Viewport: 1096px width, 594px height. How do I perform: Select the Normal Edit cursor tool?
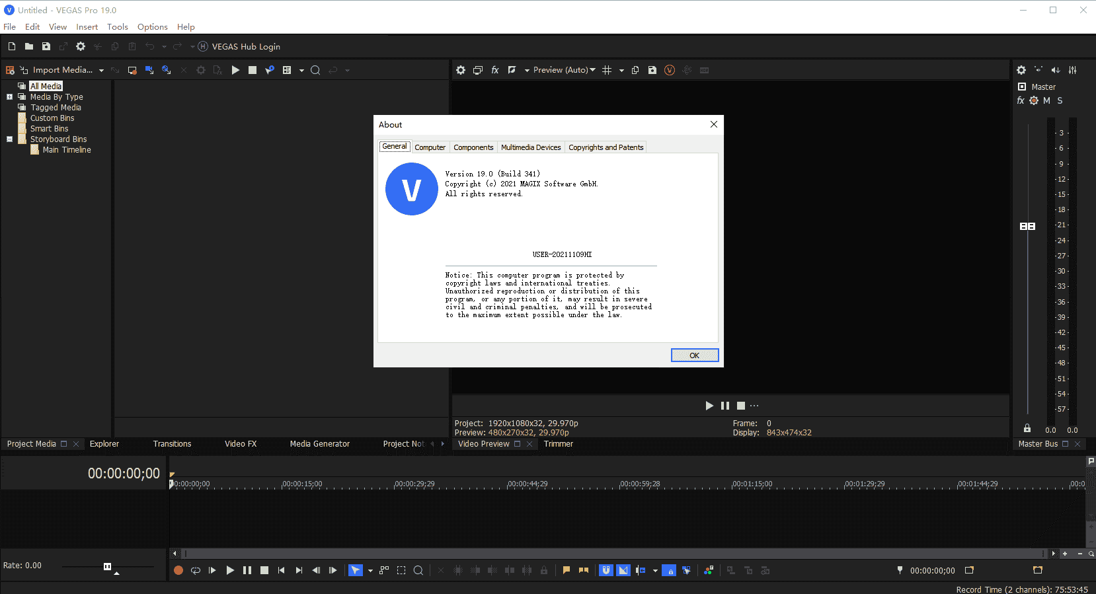(356, 570)
